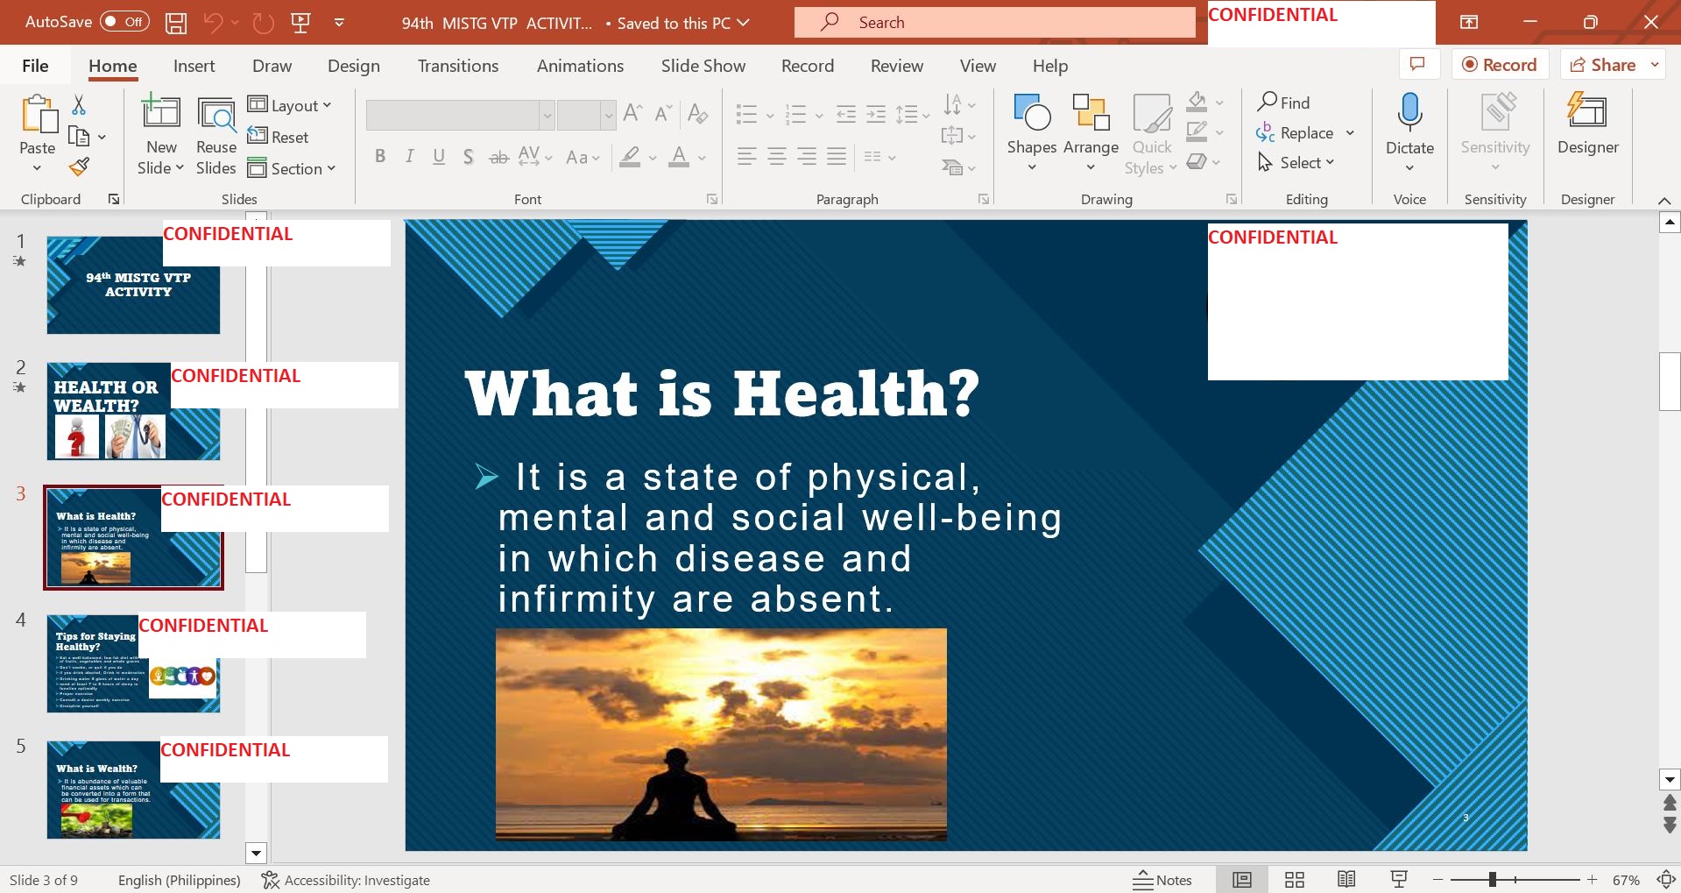Image resolution: width=1681 pixels, height=893 pixels.
Task: Open the Transitions tab
Action: click(x=458, y=66)
